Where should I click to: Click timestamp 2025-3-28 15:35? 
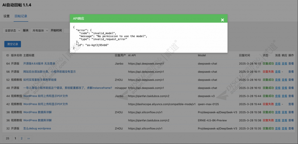(250, 128)
